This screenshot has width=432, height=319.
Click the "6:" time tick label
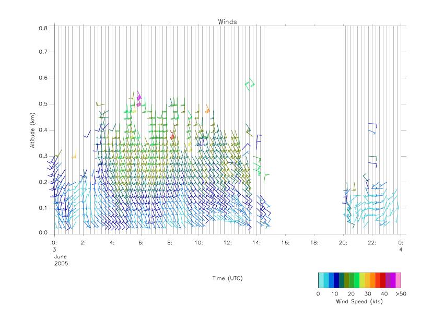141,243
